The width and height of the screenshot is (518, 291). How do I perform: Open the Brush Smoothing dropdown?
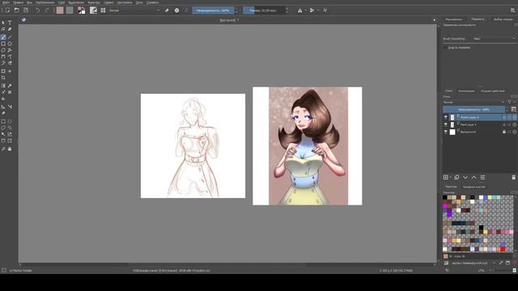495,39
